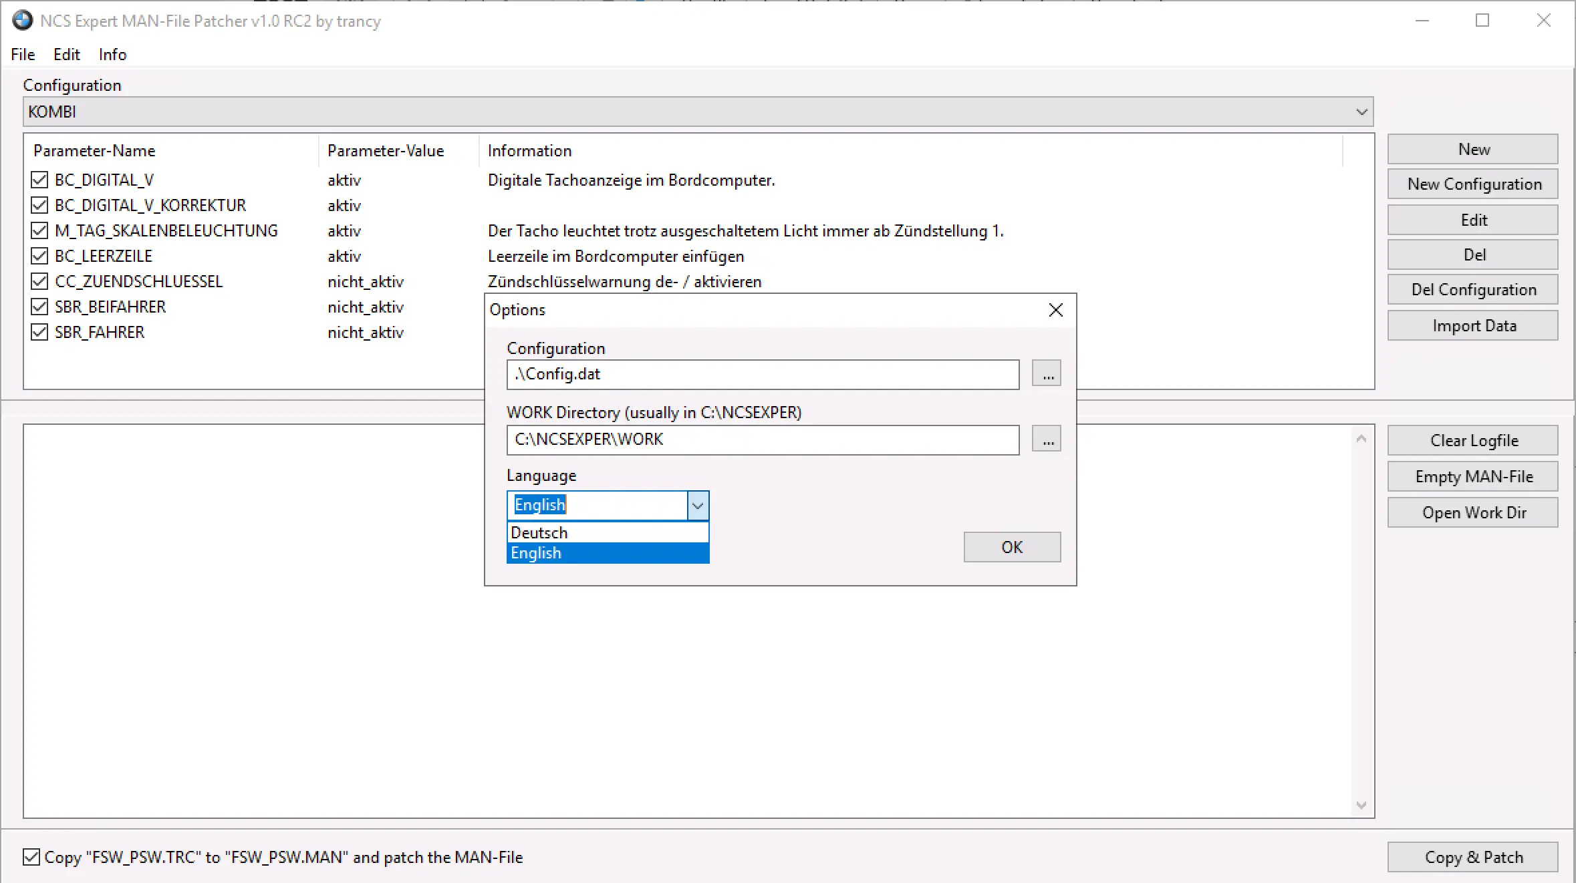The width and height of the screenshot is (1576, 883).
Task: Close the Options dialog with X
Action: pos(1055,310)
